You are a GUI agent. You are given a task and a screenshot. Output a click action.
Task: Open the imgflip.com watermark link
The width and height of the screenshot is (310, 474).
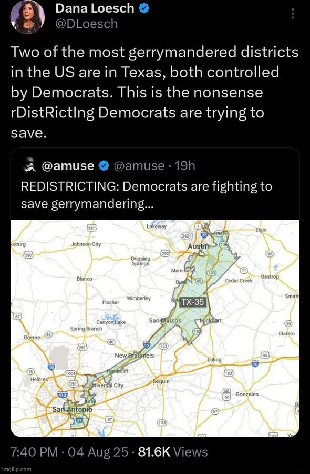16,469
